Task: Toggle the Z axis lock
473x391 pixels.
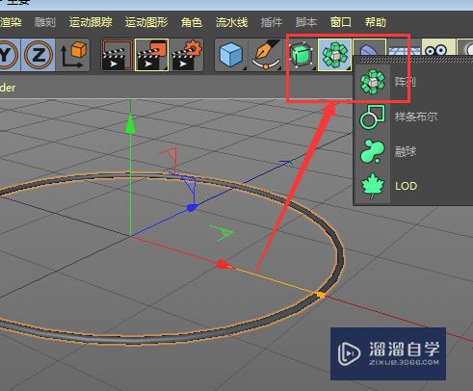Action: click(x=38, y=55)
